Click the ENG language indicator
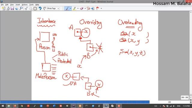This screenshot has height=108, width=192. 179,106
